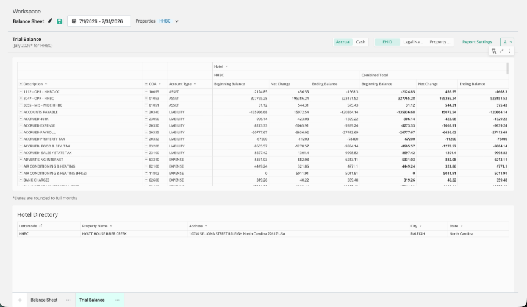Viewport: 527px width, 307px height.
Task: Switch to Cash basis toggle
Action: 360,42
